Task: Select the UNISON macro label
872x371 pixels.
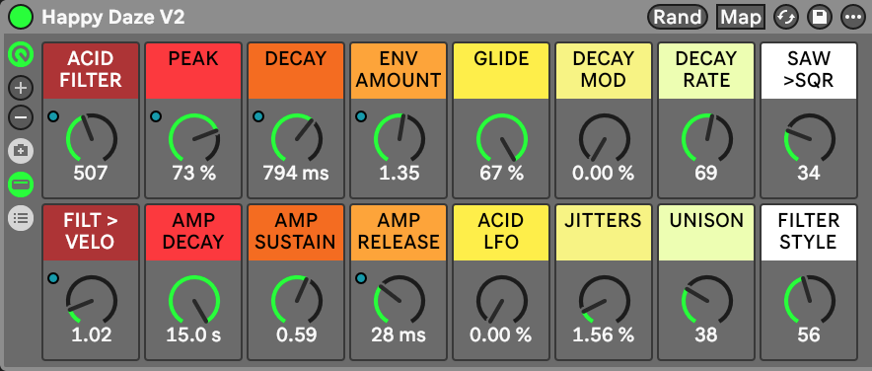Action: [706, 233]
